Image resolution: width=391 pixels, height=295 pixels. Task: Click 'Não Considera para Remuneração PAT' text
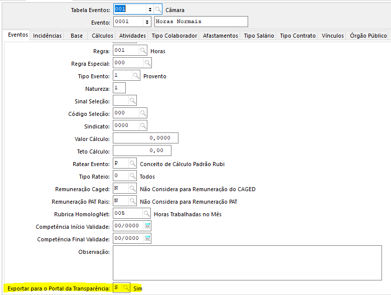188,202
